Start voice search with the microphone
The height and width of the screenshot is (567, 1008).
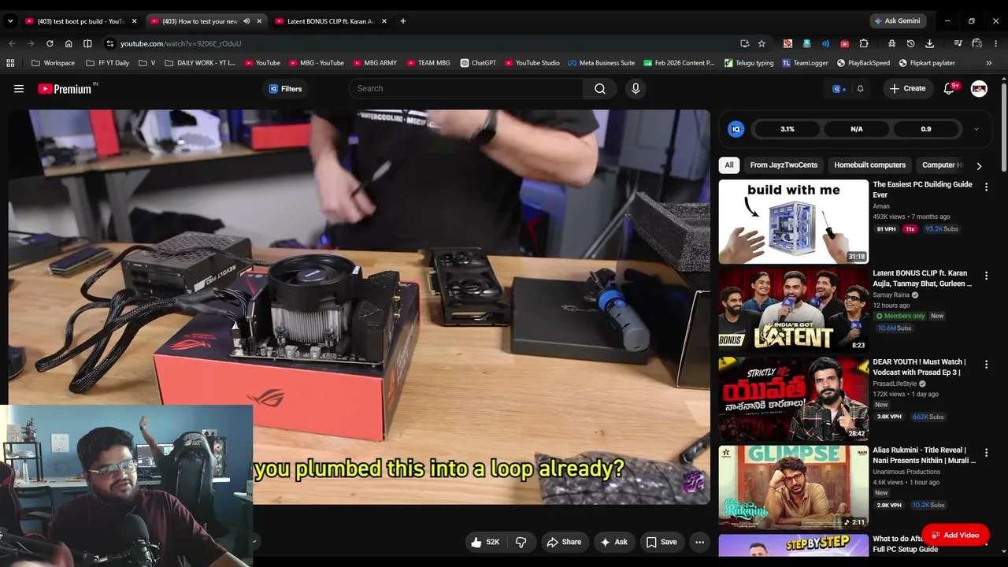(x=636, y=89)
